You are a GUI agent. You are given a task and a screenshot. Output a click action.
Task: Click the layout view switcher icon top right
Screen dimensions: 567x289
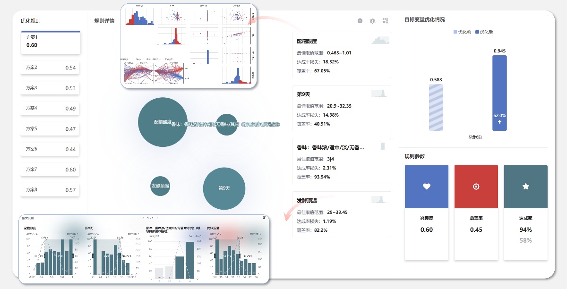click(385, 21)
